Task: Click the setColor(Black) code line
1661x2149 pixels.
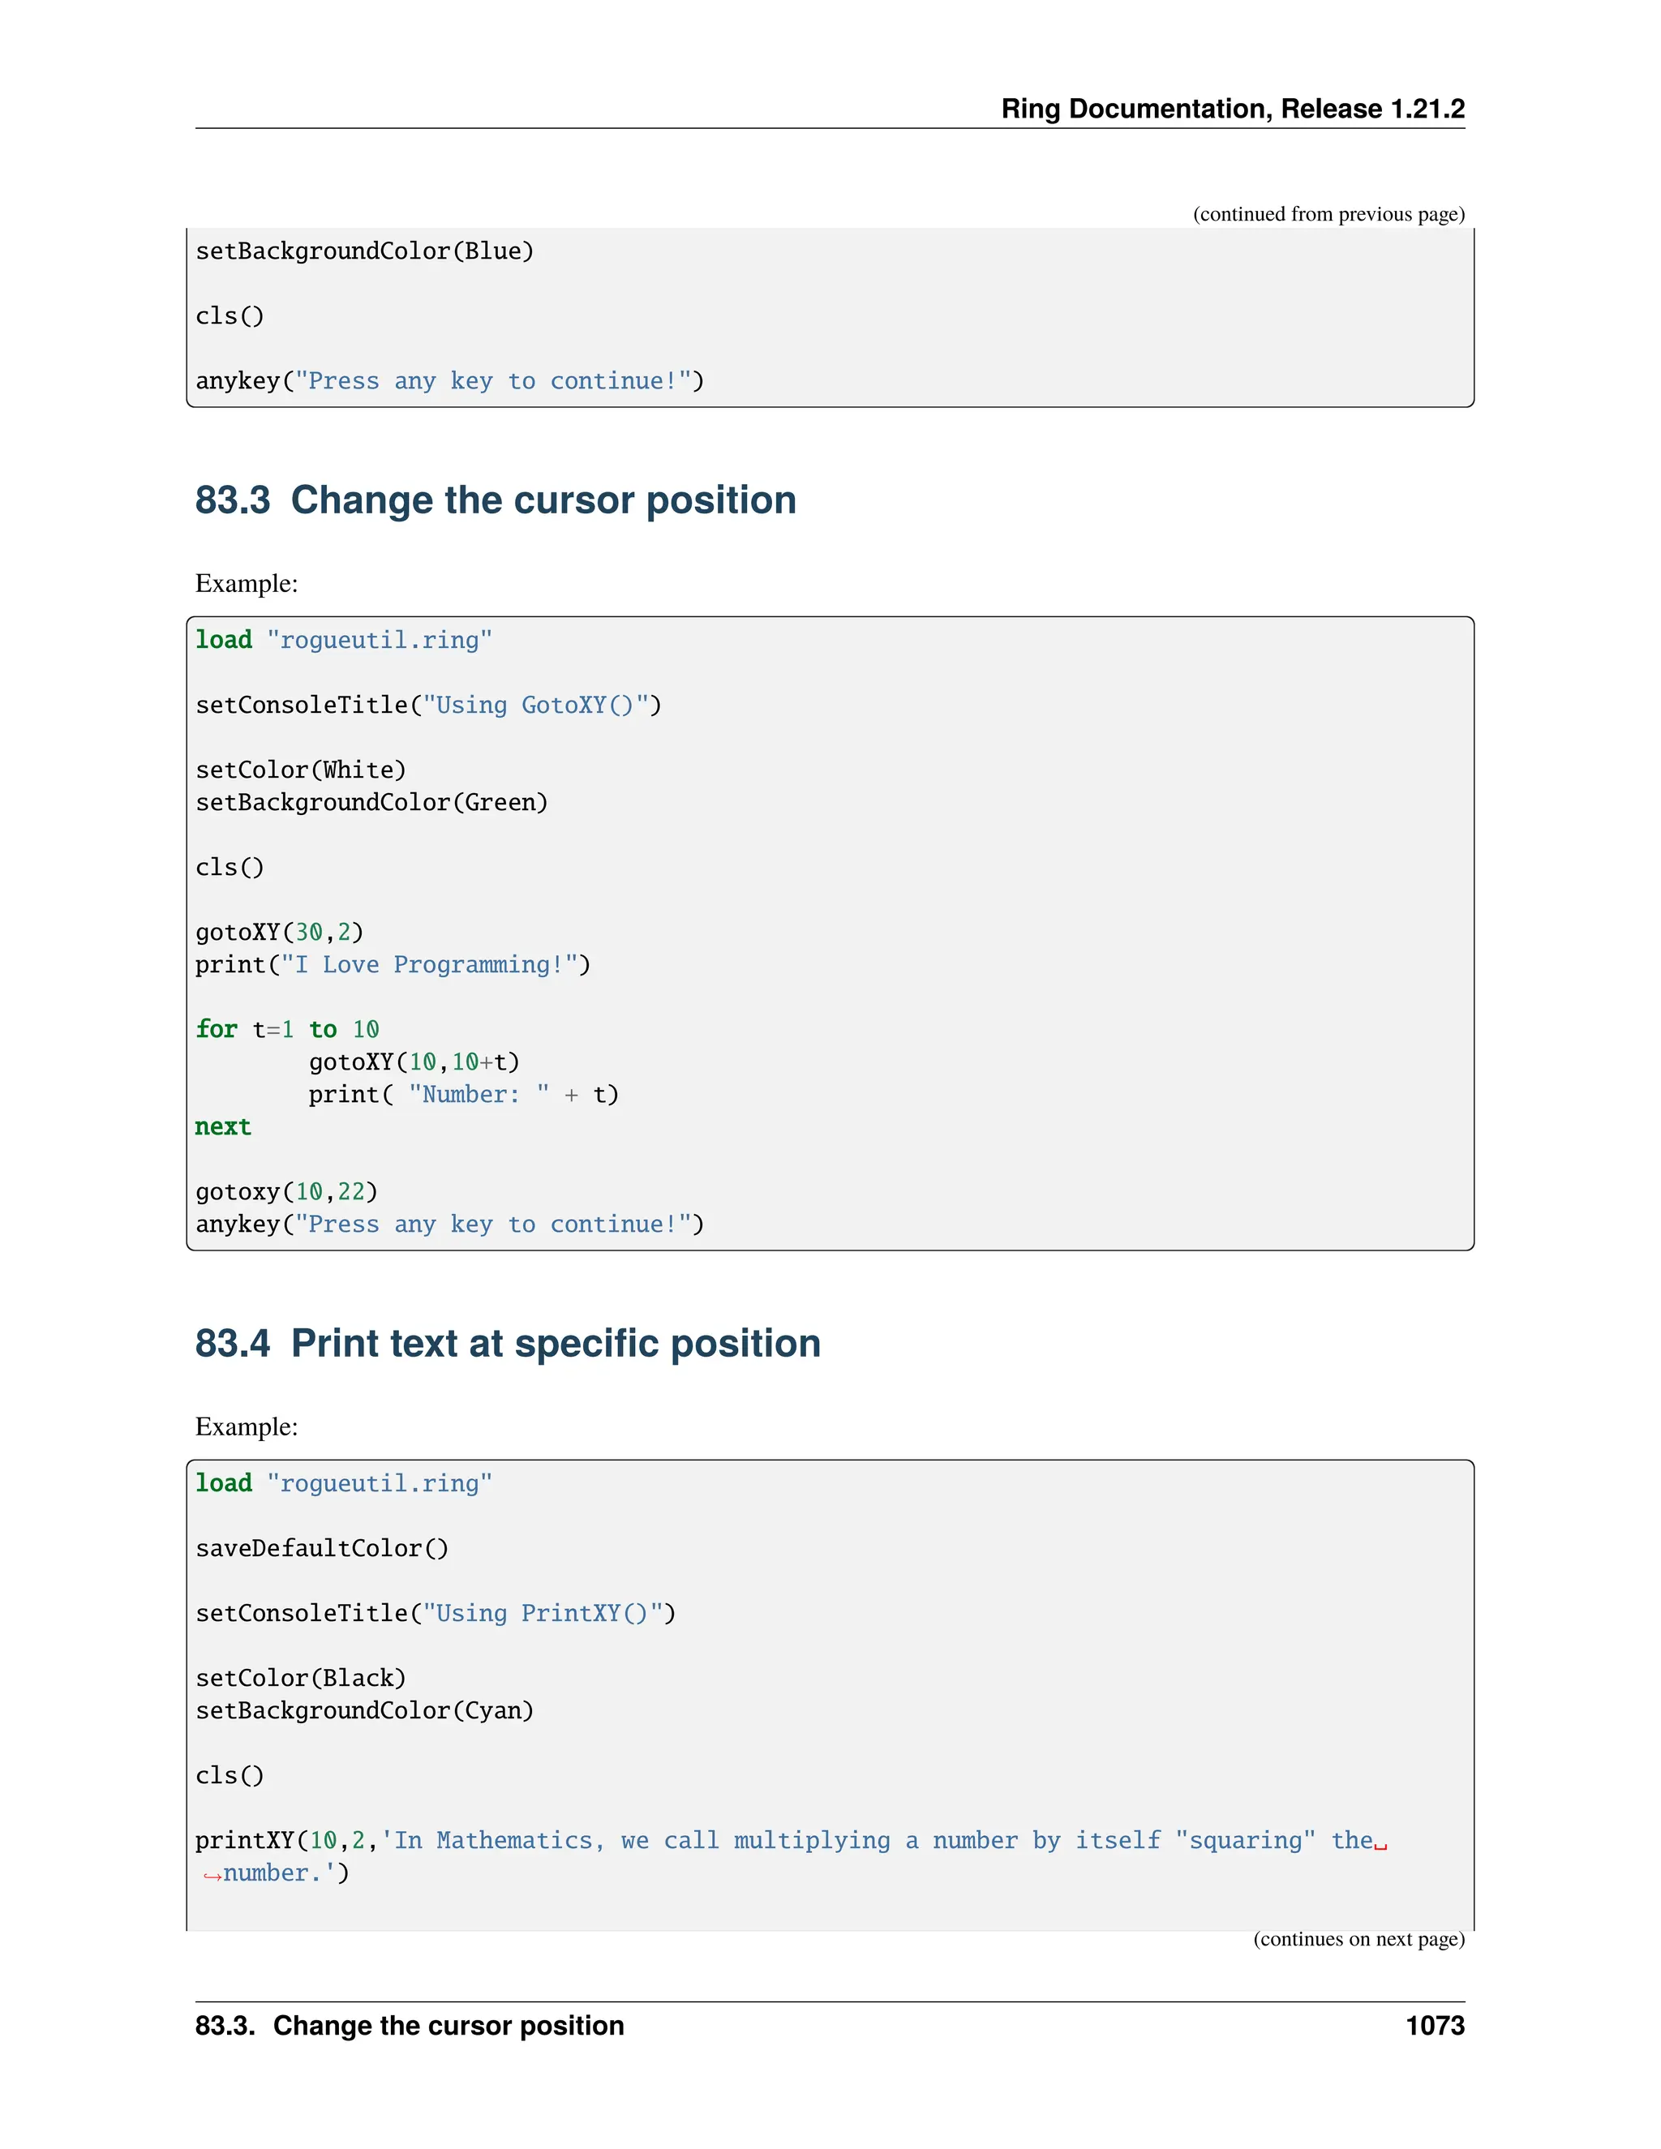Action: pyautogui.click(x=300, y=1678)
